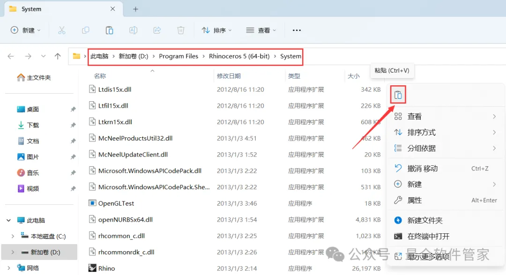
Task: Open recent locations dropdown chevron
Action: point(43,56)
